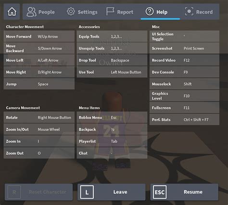Viewport: 228px width, 205px height.
Task: Click the Perf. Stats row
Action: click(x=184, y=120)
